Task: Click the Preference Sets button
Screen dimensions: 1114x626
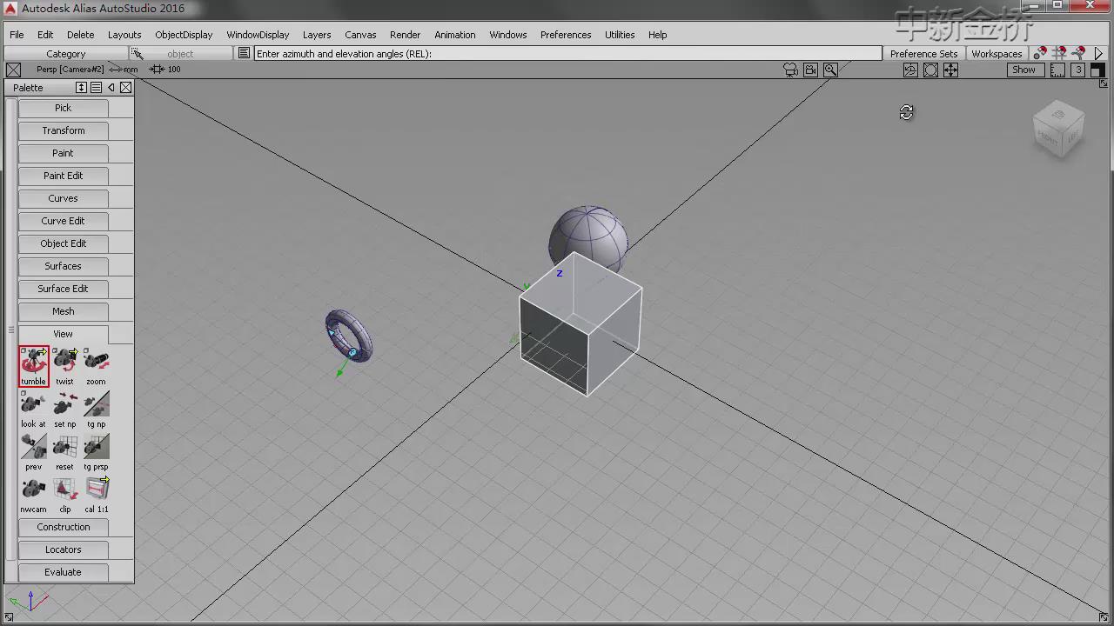Action: coord(923,54)
